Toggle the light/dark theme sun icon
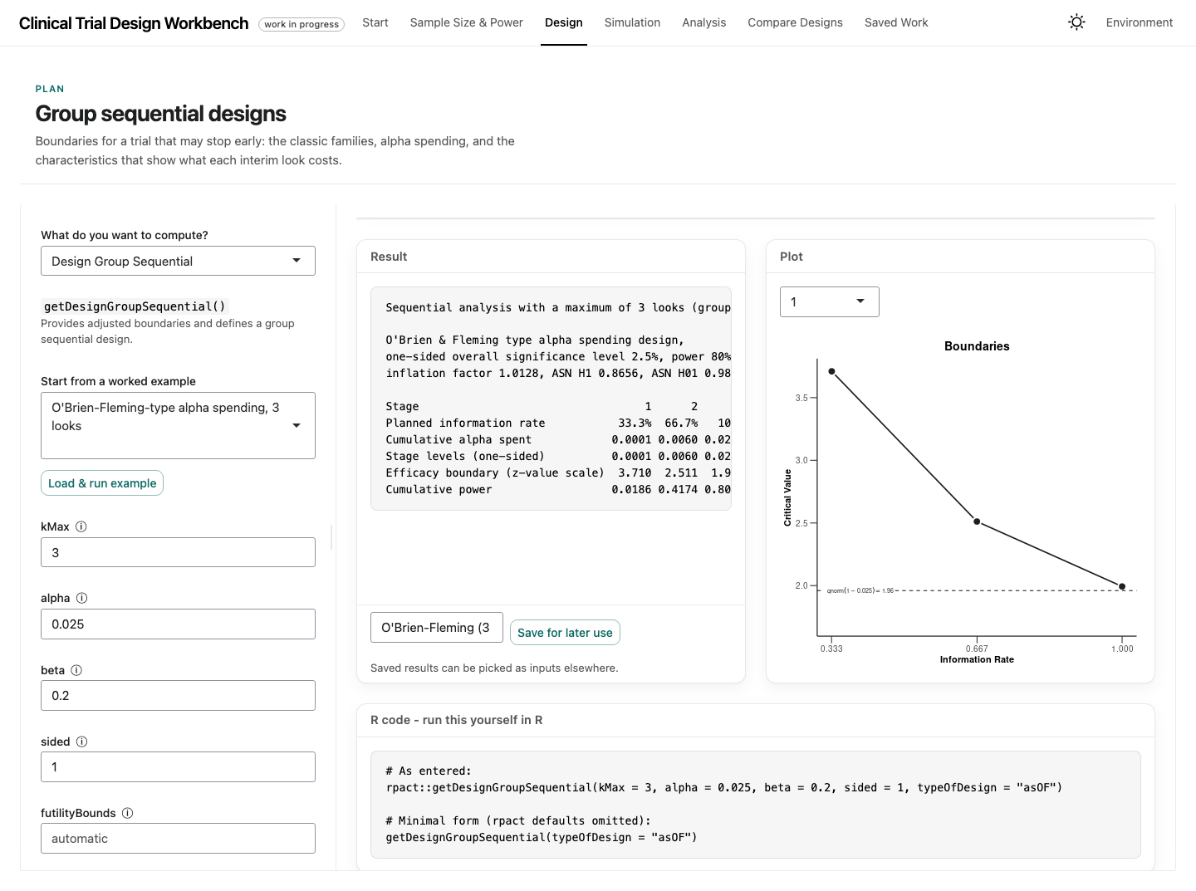The image size is (1196, 891). [1076, 22]
